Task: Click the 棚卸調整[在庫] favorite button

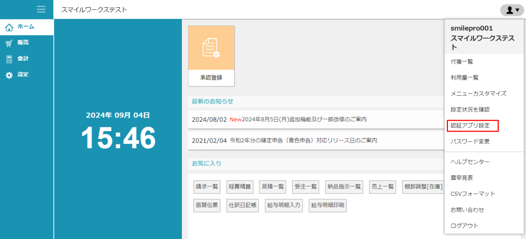Action: 424,187
